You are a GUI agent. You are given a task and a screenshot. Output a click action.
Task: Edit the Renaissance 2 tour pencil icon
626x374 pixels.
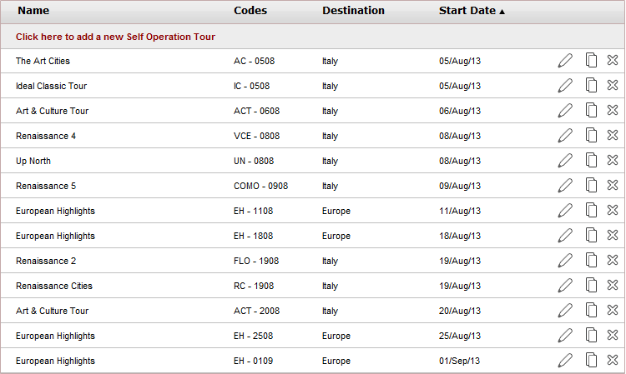[565, 261]
